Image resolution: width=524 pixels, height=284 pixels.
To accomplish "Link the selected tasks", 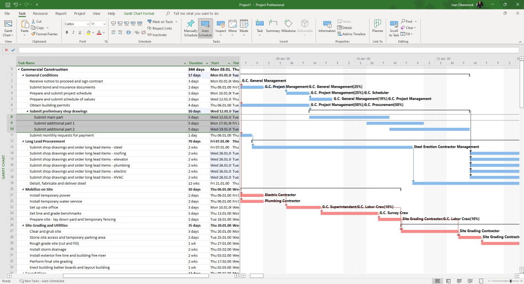I will pos(137,33).
